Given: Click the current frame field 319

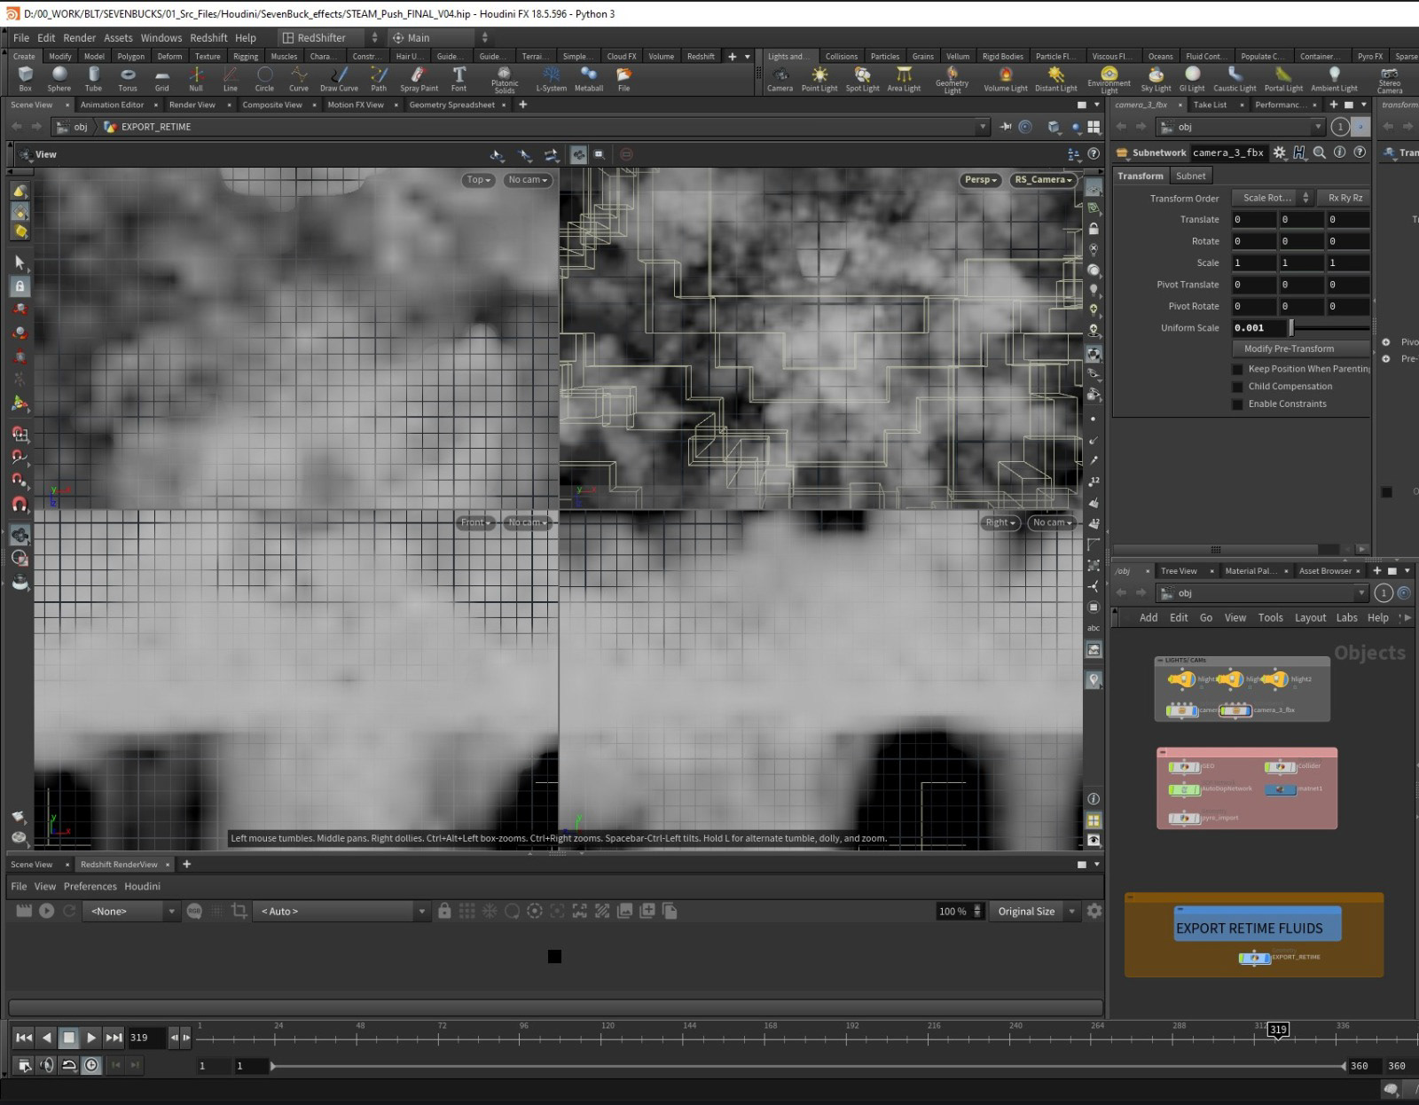Looking at the screenshot, I should (x=147, y=1038).
